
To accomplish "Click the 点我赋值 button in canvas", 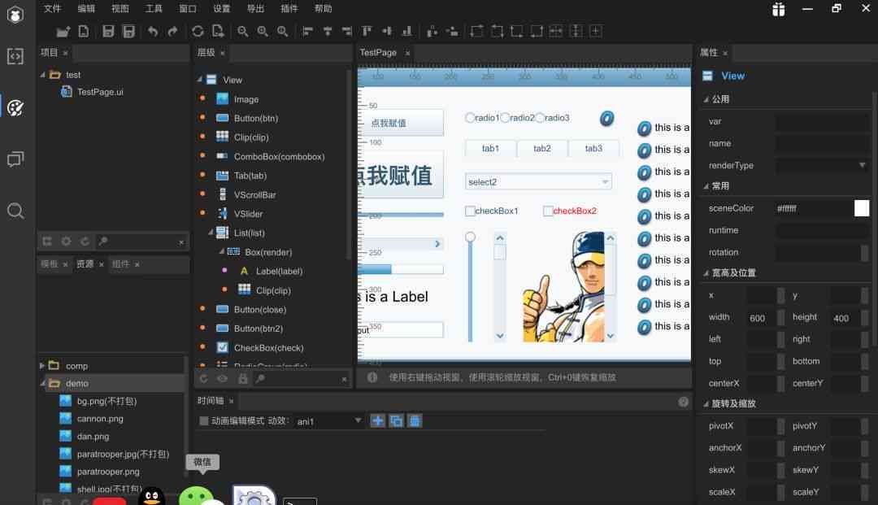I will pyautogui.click(x=401, y=123).
